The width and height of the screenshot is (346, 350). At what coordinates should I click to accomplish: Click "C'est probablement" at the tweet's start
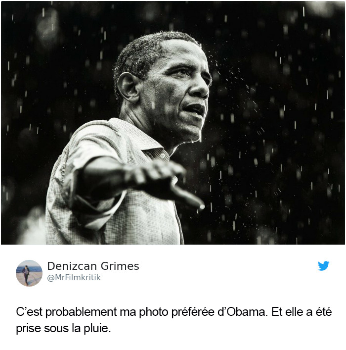pyautogui.click(x=66, y=312)
